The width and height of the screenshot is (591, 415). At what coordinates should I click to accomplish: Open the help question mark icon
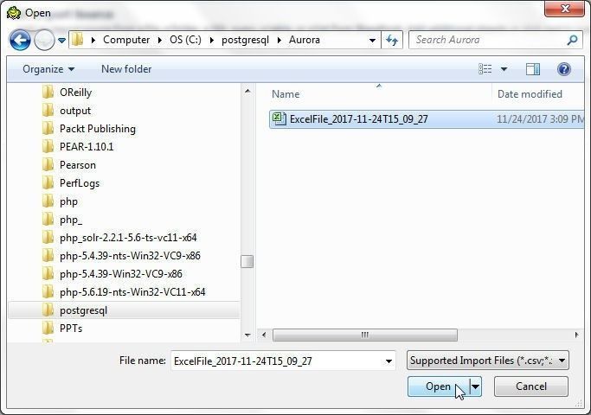click(564, 69)
